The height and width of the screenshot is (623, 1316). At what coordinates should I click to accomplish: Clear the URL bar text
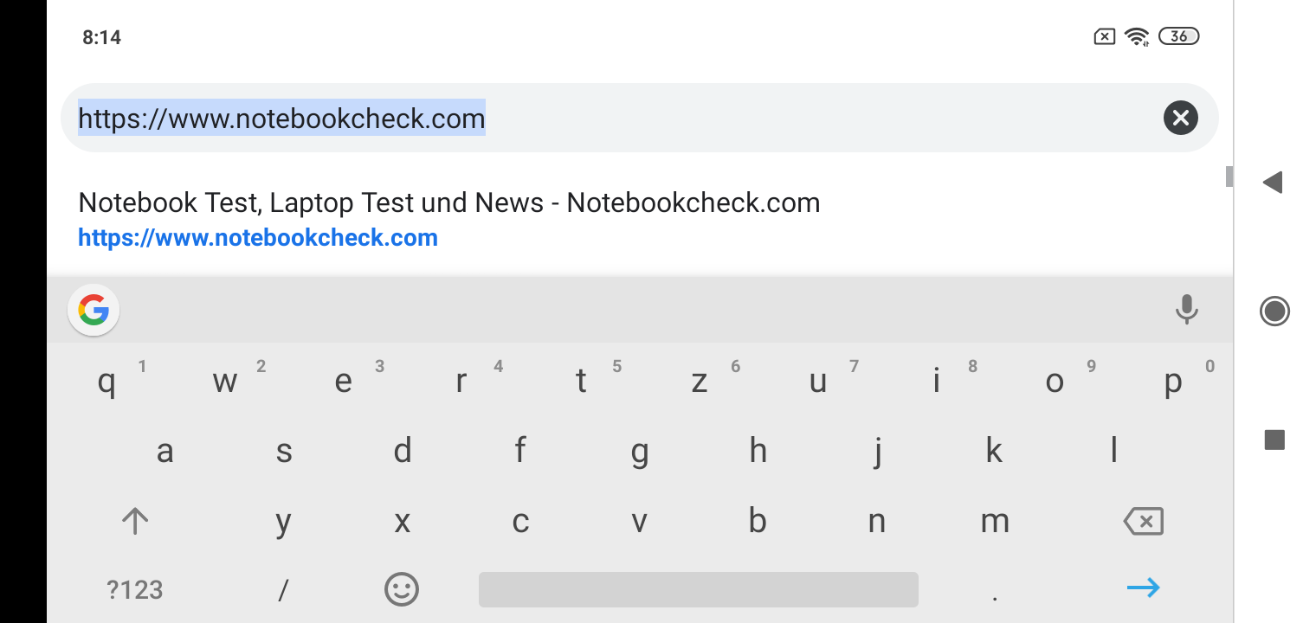click(1180, 118)
